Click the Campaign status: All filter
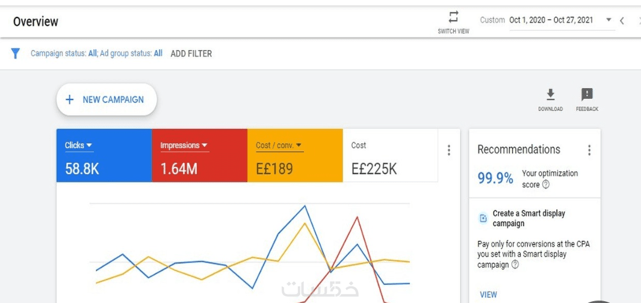 64,54
